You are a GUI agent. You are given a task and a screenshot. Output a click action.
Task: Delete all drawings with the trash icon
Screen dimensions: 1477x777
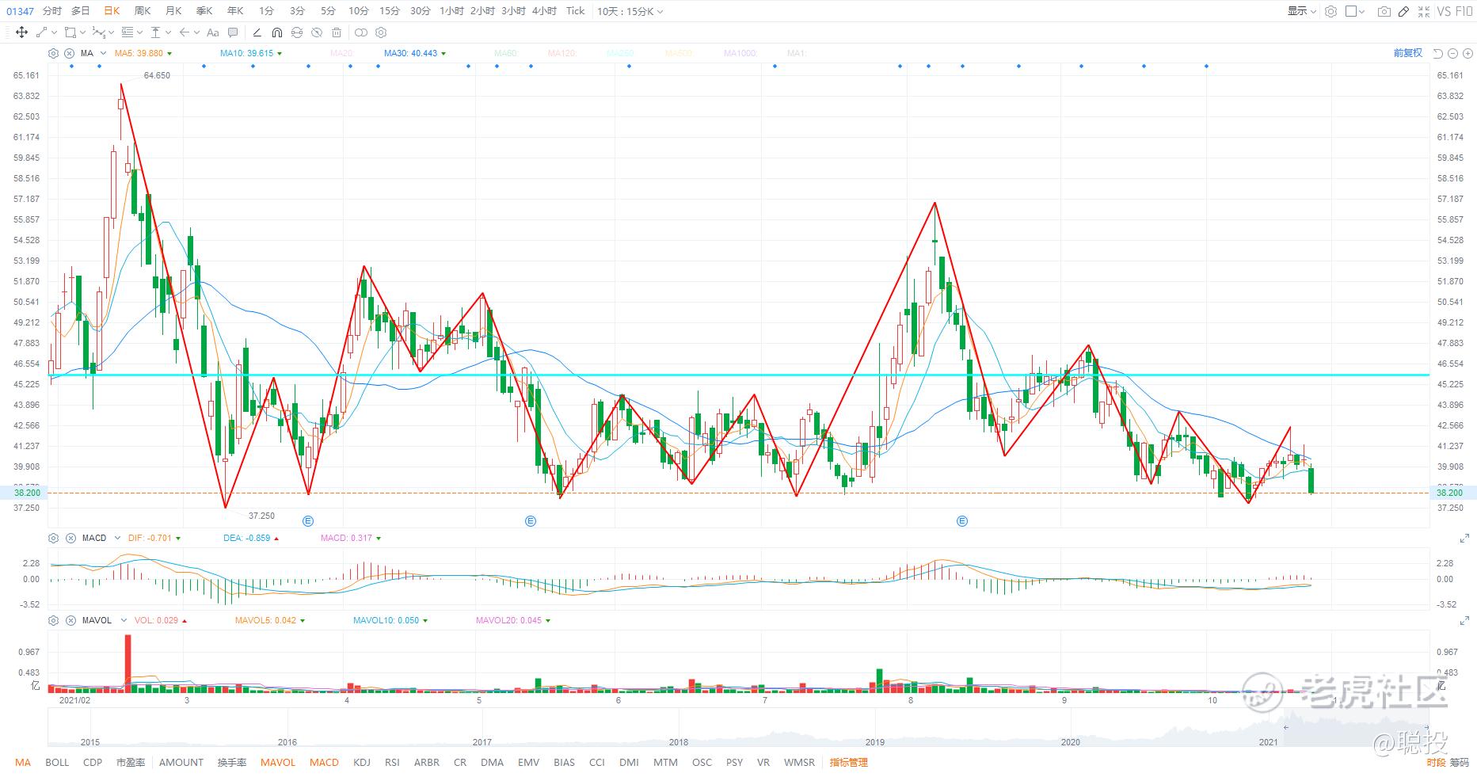(337, 32)
